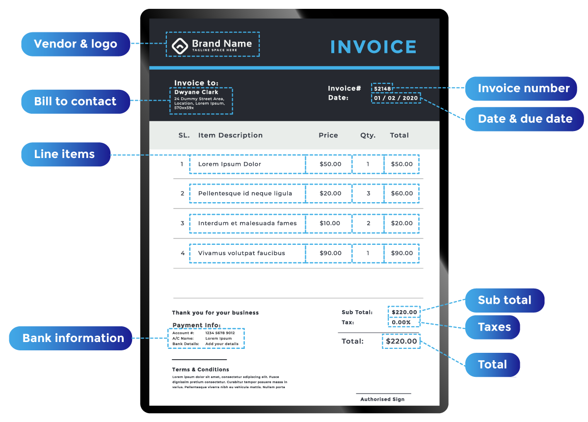588x422 pixels.
Task: Click the Bill to contact label bubble
Action: click(76, 101)
